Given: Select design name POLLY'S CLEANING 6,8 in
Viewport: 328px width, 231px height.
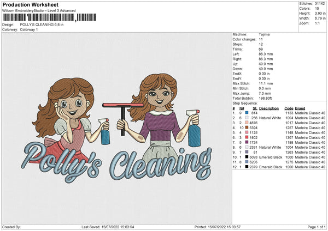Looking at the screenshot, I should 42,25.
